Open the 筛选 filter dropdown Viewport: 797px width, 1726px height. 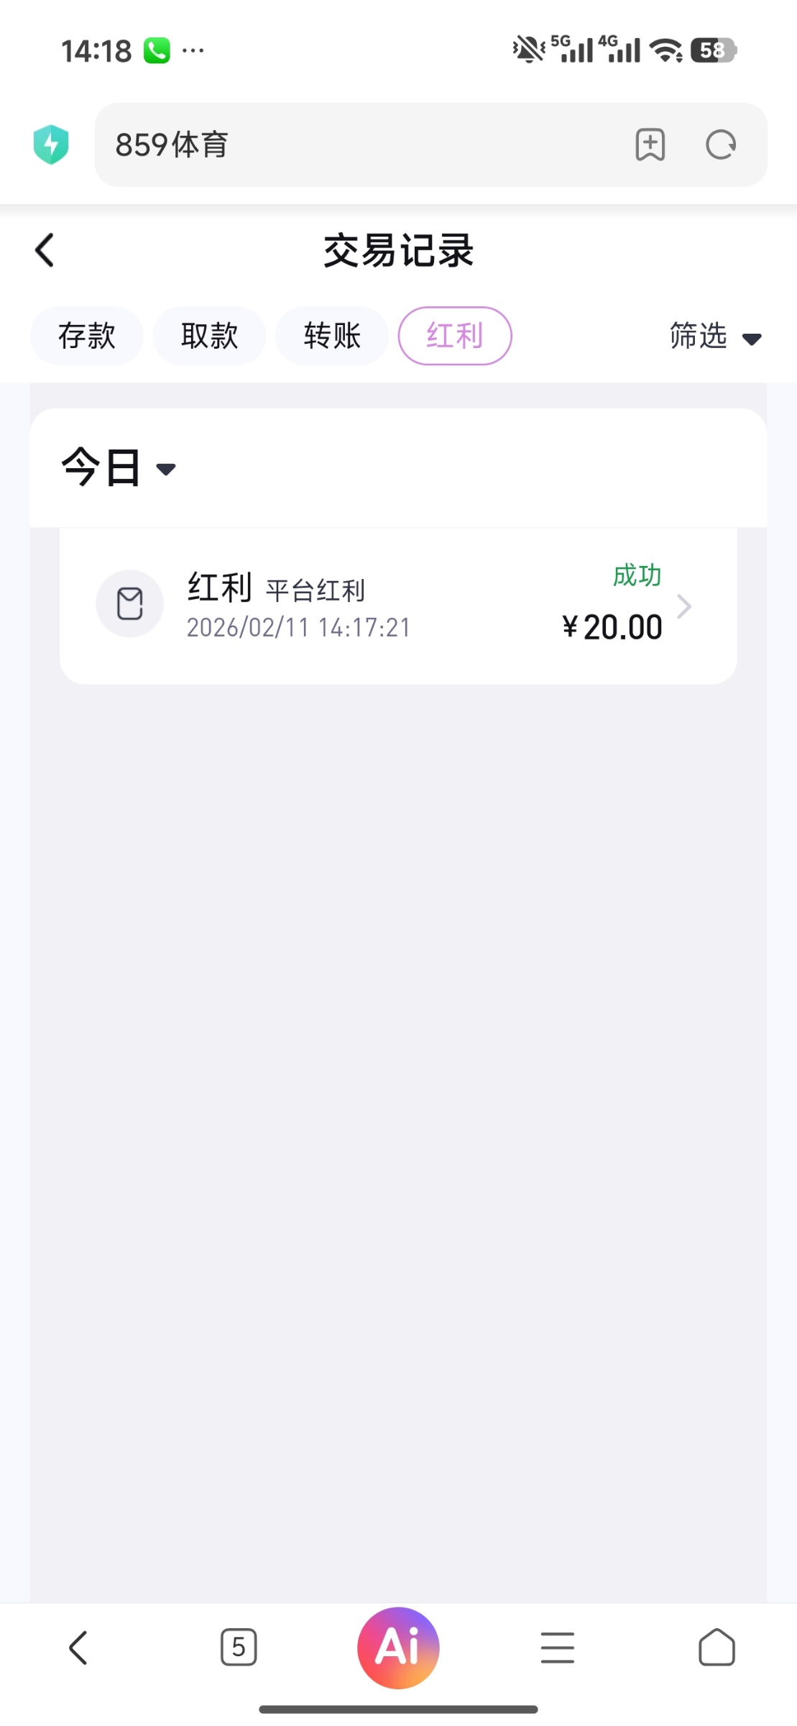[x=714, y=336]
